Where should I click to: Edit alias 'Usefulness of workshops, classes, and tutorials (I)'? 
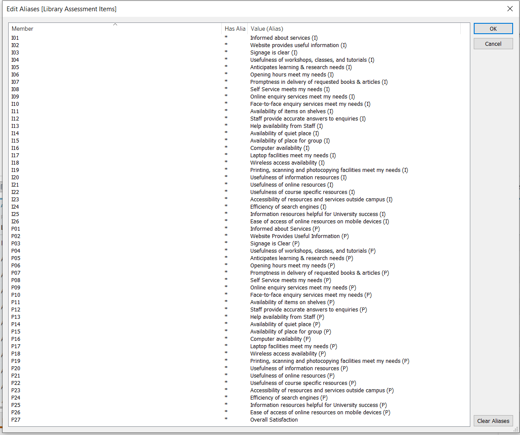(x=312, y=60)
